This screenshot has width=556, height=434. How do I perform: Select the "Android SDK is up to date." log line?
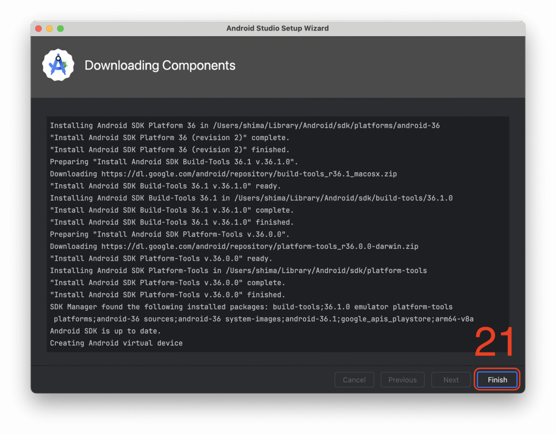105,331
